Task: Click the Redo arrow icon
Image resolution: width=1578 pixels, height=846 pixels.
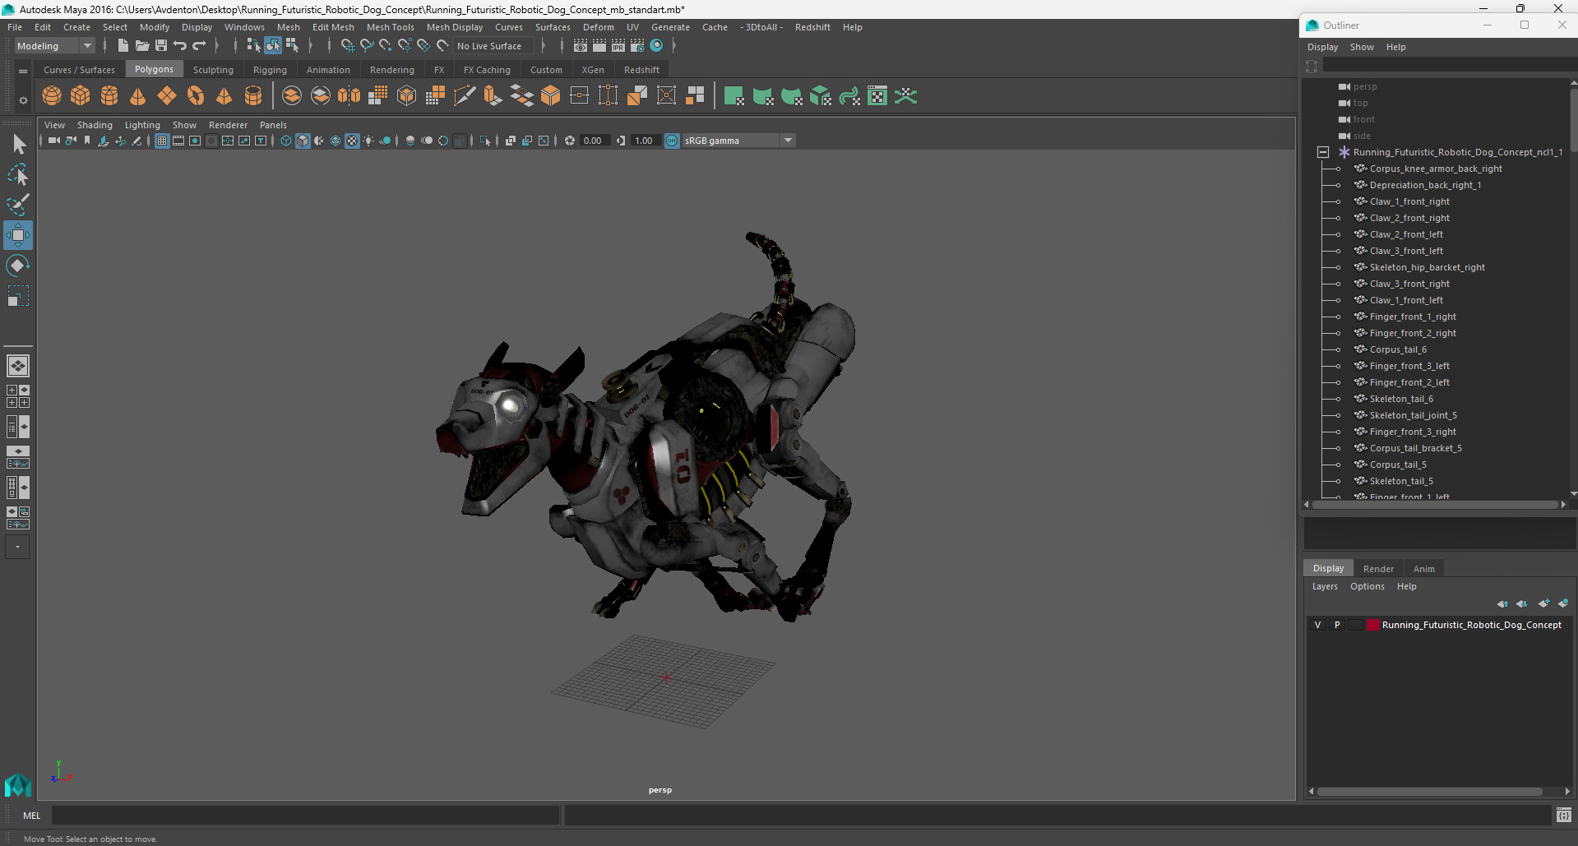Action: click(x=199, y=46)
